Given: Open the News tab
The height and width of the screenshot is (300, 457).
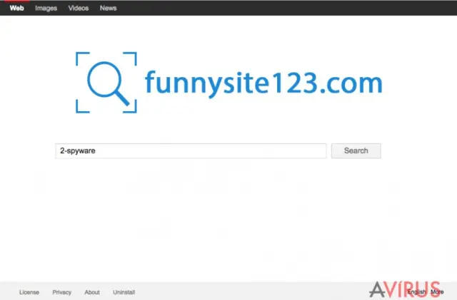Looking at the screenshot, I should [x=108, y=8].
